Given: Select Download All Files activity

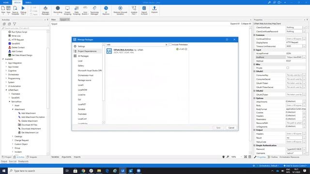Looking at the screenshot, I should [x=29, y=125].
